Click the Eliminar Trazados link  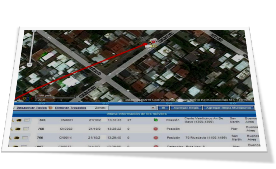coord(70,108)
